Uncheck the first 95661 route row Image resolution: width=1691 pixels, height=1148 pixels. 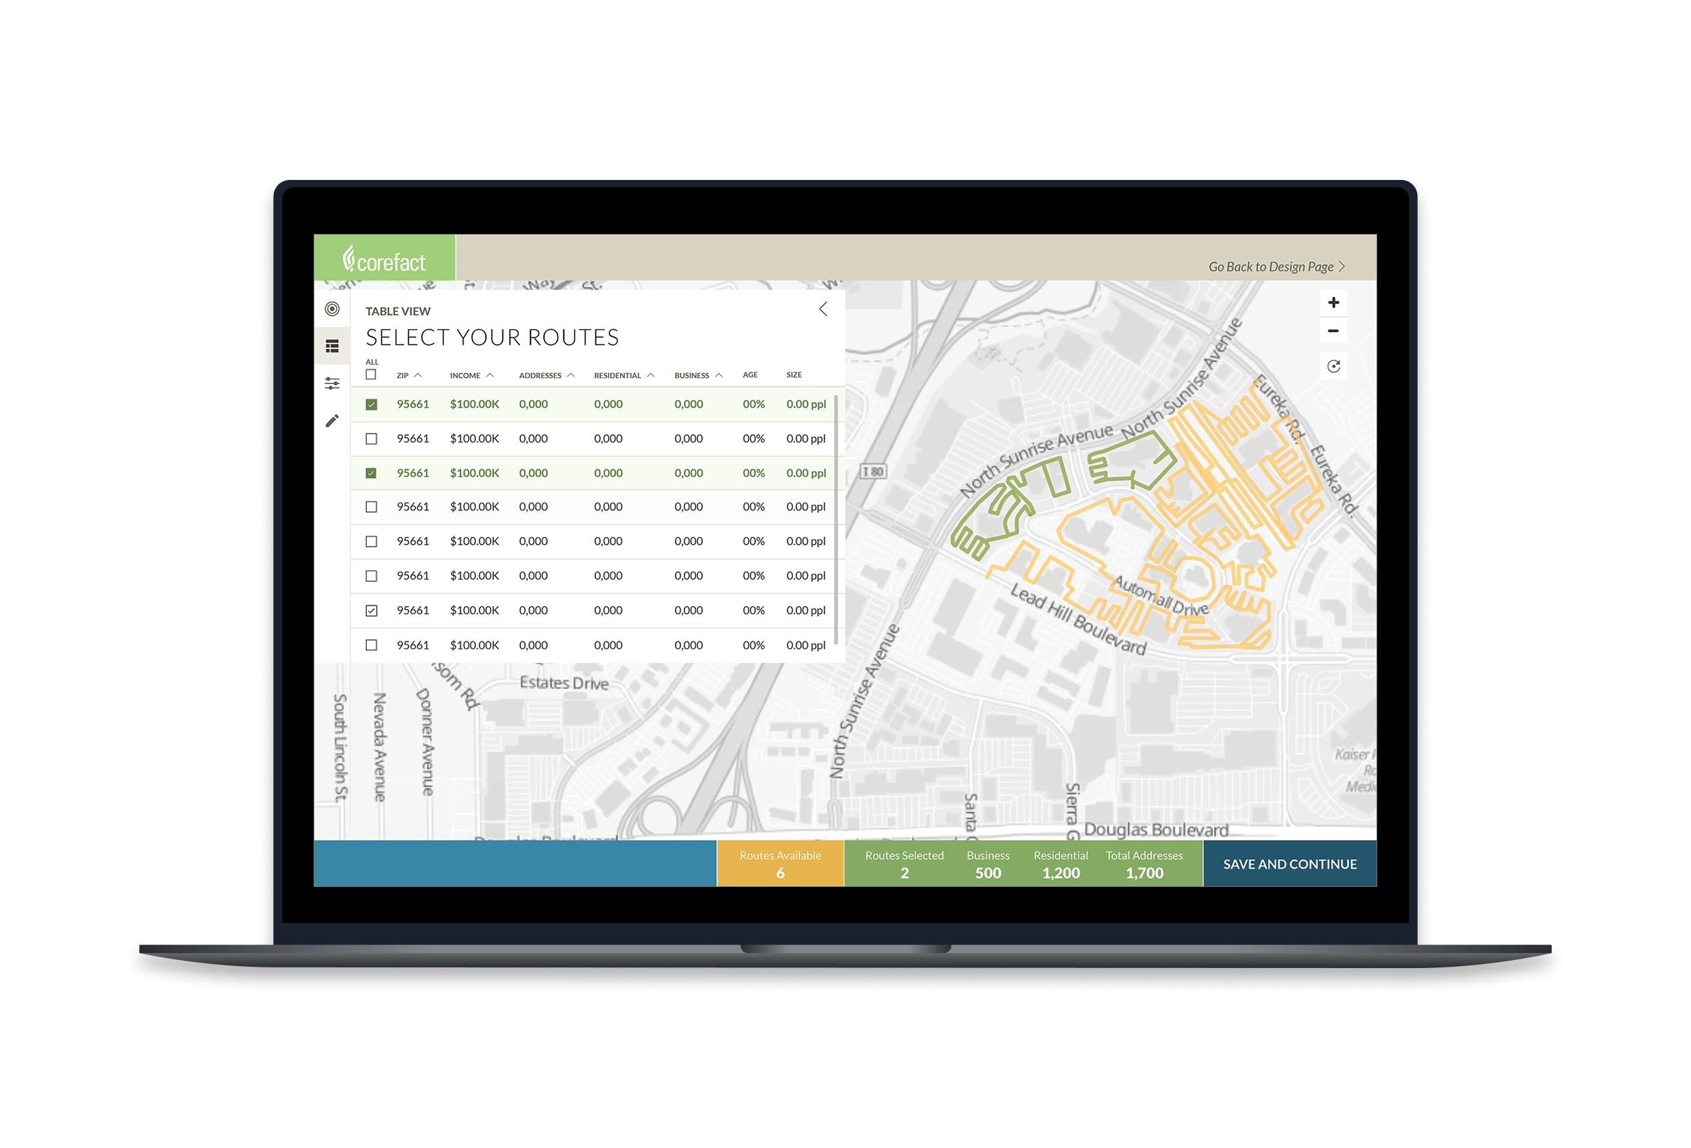pyautogui.click(x=371, y=405)
